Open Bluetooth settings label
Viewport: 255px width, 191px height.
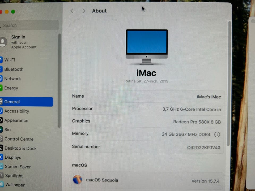coord(14,69)
